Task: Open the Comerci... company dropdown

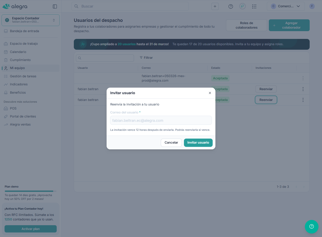Action: click(285, 7)
